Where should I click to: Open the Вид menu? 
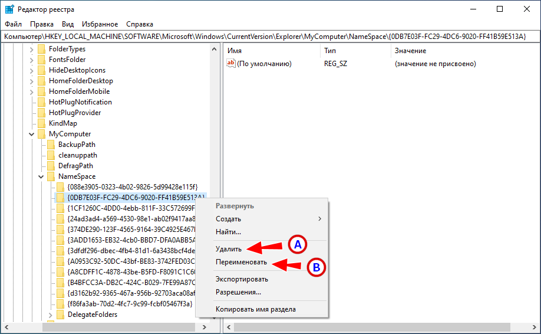[x=68, y=24]
